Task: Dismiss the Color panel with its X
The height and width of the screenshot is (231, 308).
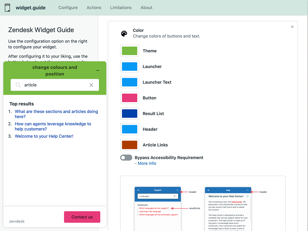Action: [x=292, y=26]
